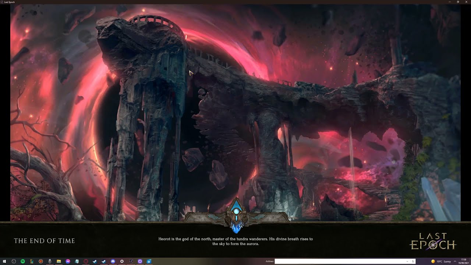The height and width of the screenshot is (265, 471).
Task: Click the 'THE END OF TIME' zone title
Action: [45, 241]
